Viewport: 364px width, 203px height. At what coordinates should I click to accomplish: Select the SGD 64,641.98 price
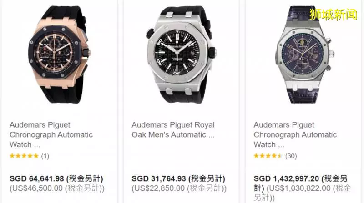point(37,178)
